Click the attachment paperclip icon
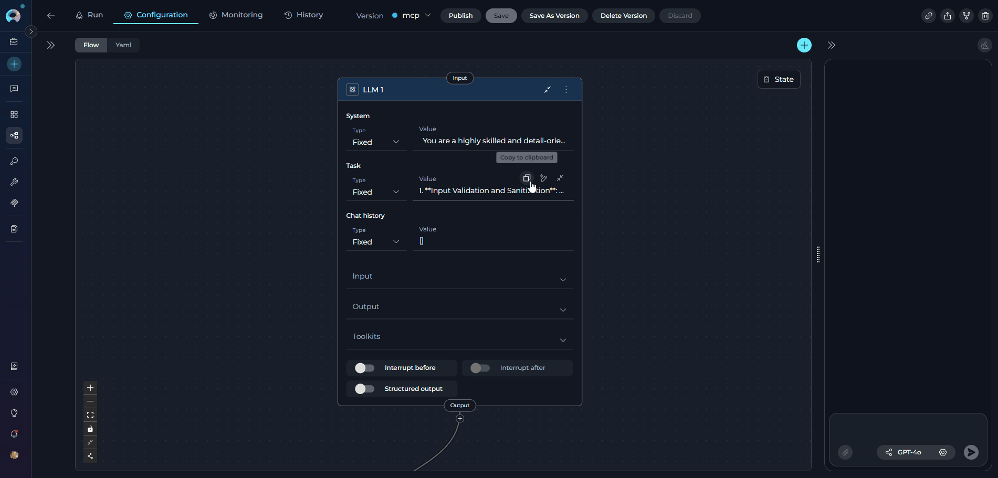 [x=845, y=452]
